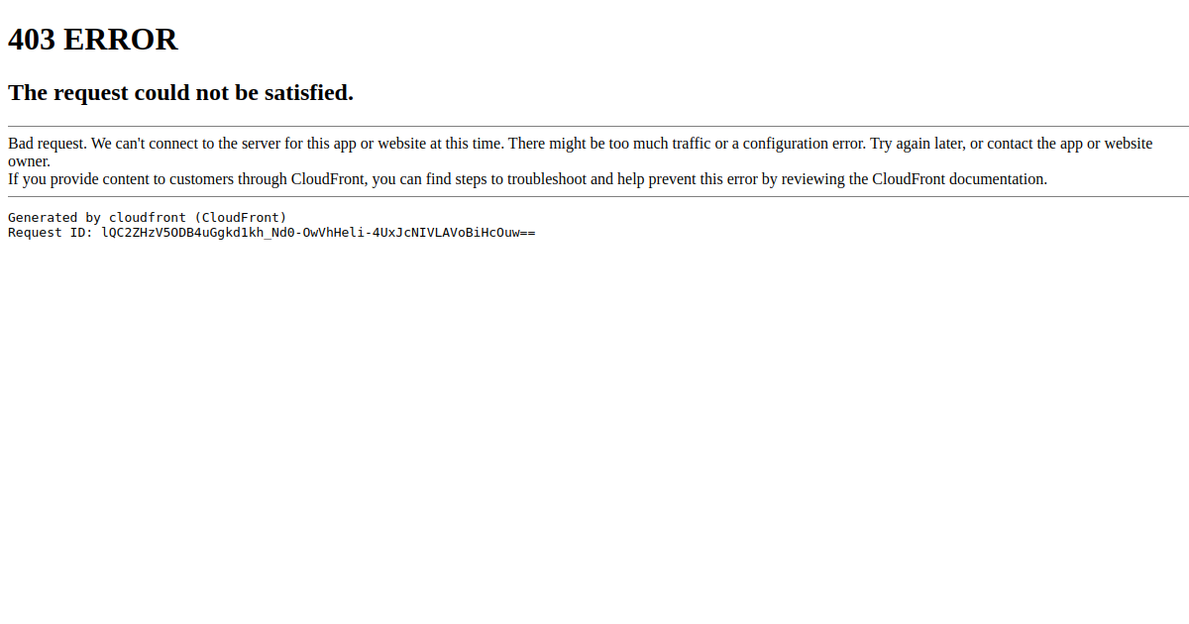This screenshot has width=1189, height=624.
Task: Click the "CloudFront documentation" text
Action: tap(959, 179)
